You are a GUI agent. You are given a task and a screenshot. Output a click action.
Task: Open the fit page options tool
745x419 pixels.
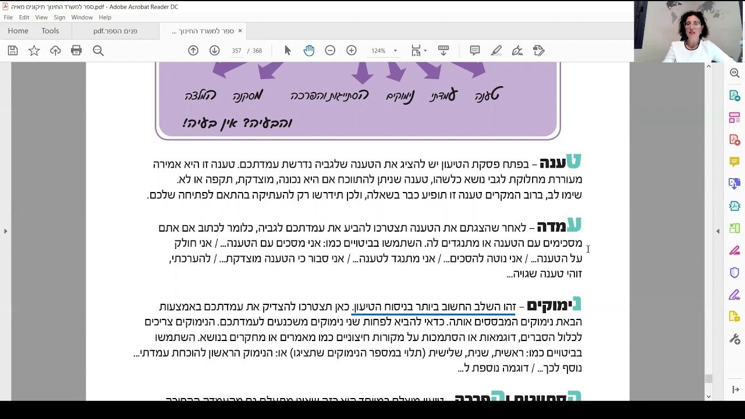coord(416,51)
